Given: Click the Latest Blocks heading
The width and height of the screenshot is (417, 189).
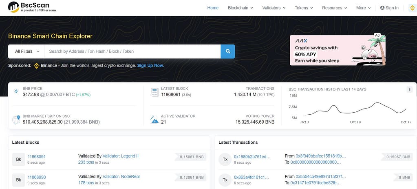Looking at the screenshot, I should pos(26,142).
